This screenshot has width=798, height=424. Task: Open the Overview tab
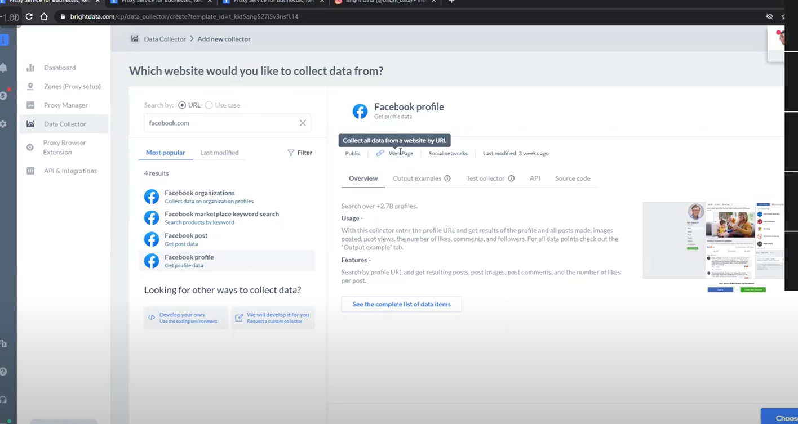point(363,178)
